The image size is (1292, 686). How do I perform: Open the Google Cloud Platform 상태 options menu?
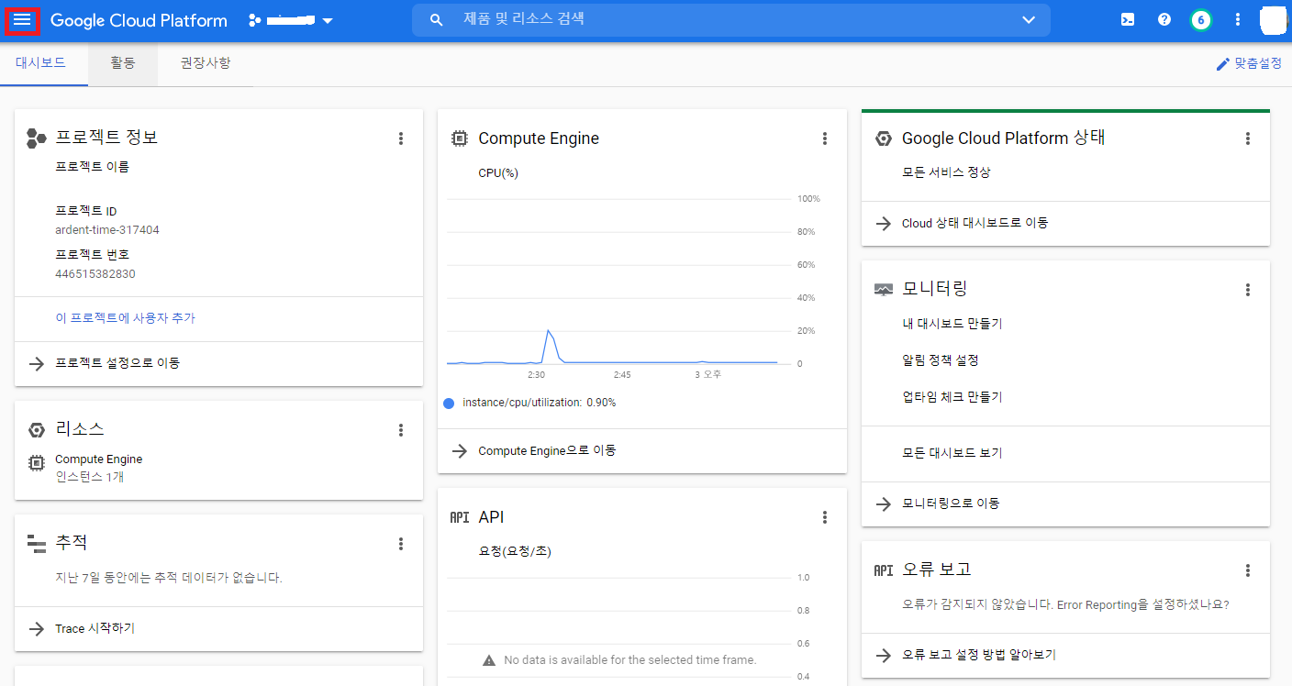[1247, 138]
